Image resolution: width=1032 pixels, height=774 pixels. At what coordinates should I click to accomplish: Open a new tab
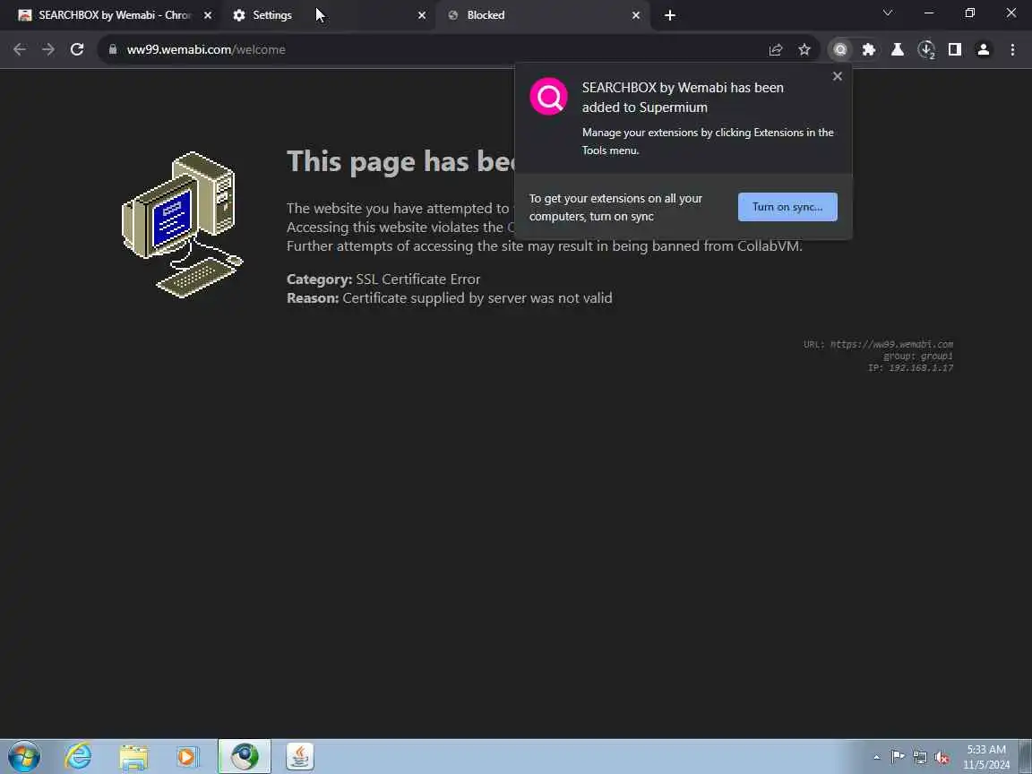(x=669, y=15)
